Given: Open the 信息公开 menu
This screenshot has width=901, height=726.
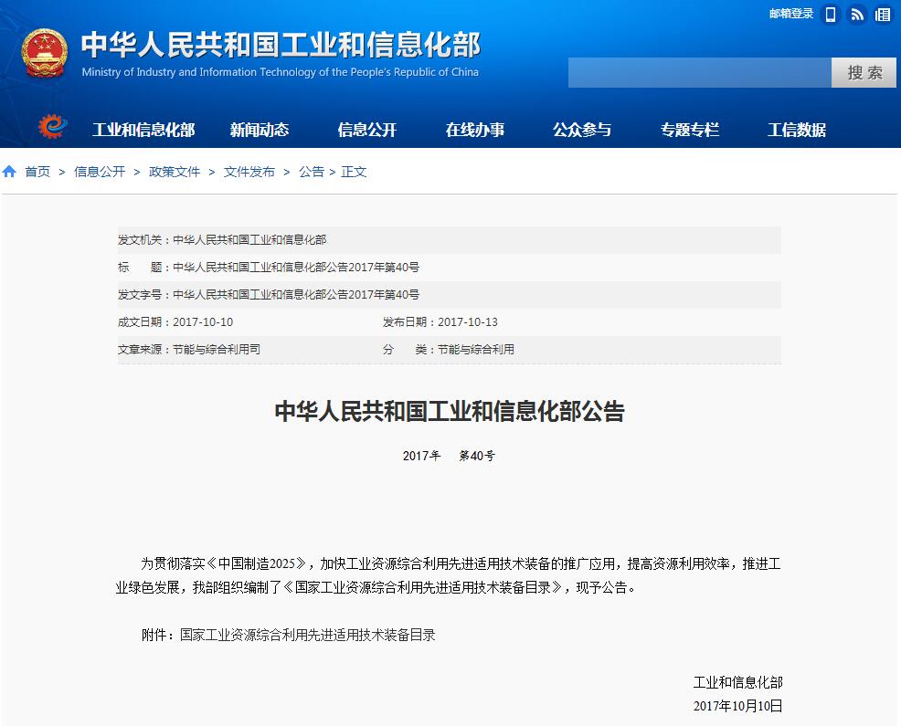Looking at the screenshot, I should [x=367, y=130].
